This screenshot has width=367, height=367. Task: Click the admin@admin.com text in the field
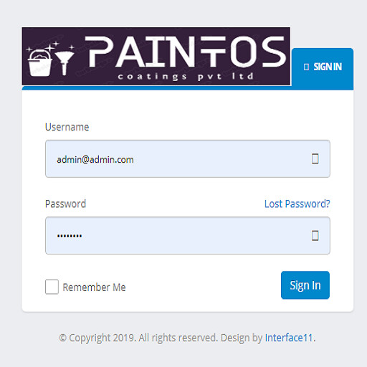[95, 159]
